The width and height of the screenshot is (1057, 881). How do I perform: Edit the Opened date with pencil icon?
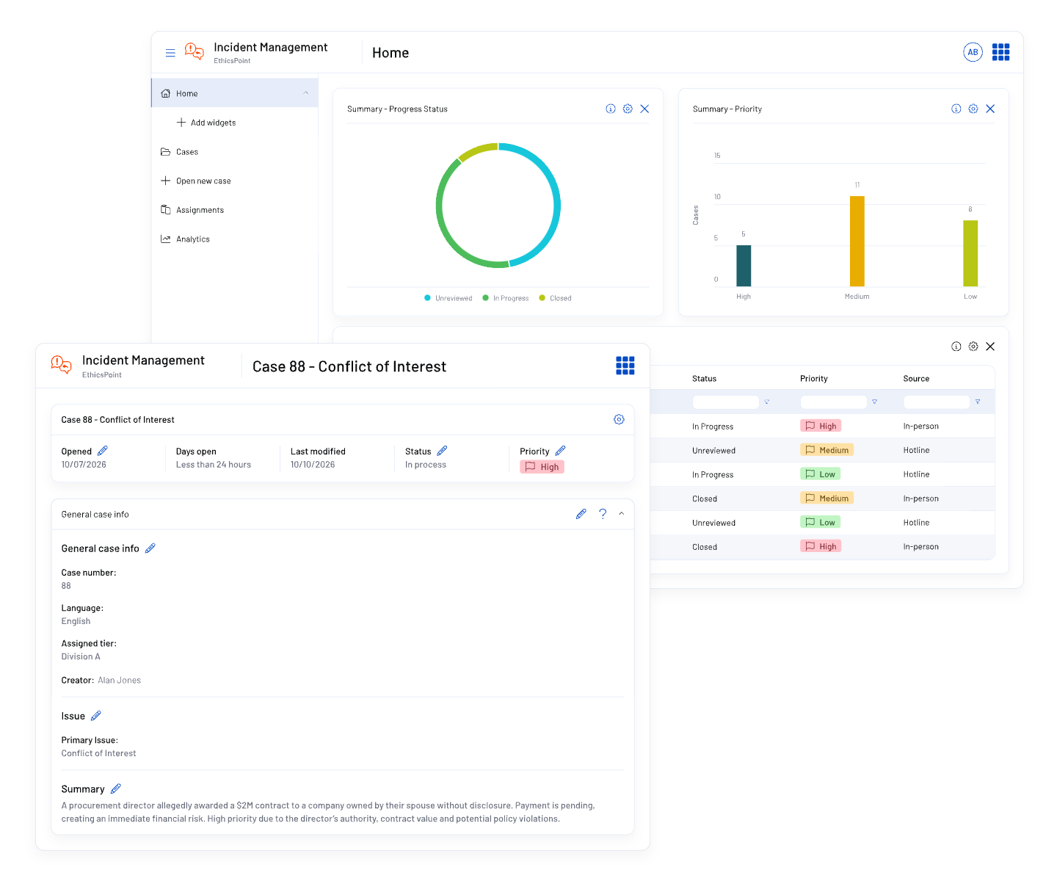103,451
